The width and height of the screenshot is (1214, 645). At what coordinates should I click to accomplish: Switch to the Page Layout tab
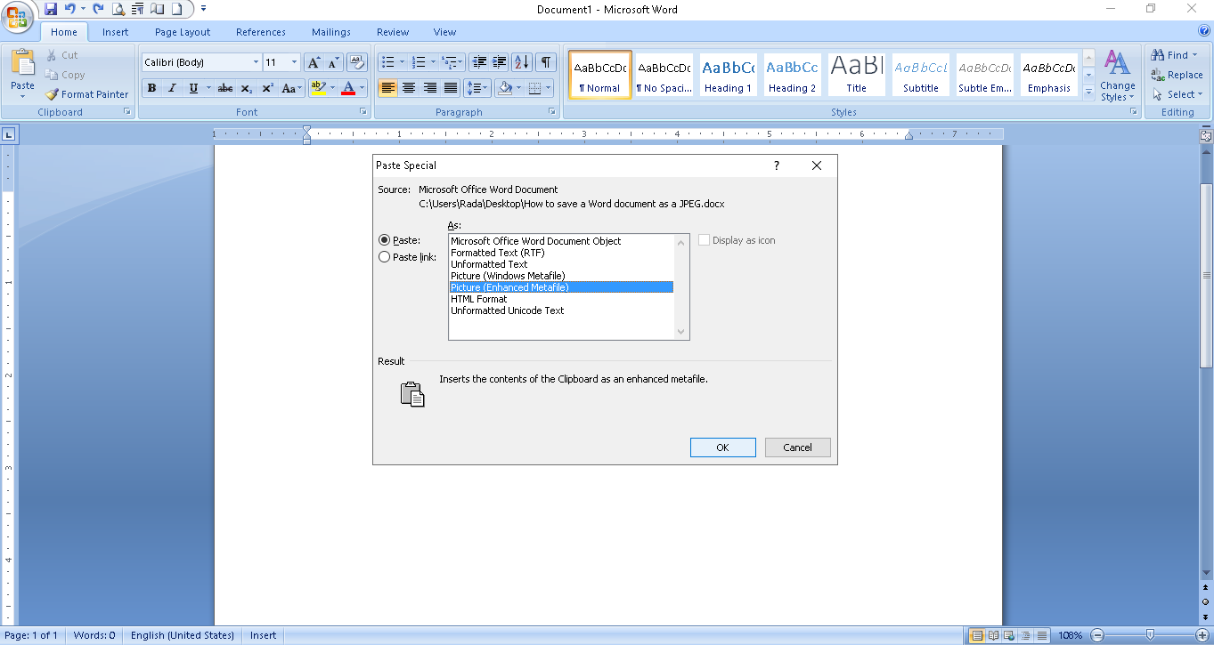[183, 32]
